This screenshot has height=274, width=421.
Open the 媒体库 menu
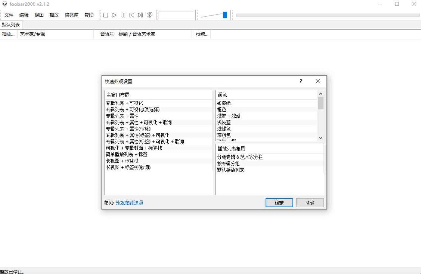click(x=71, y=15)
